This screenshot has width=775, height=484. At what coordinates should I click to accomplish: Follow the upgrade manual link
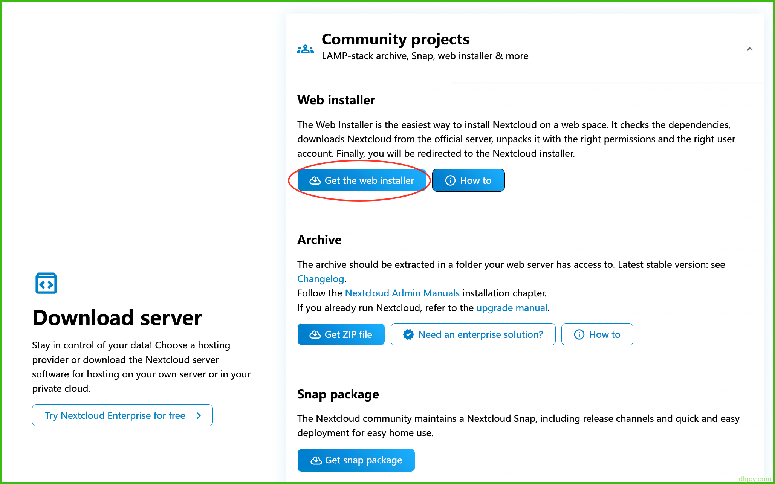click(x=512, y=308)
